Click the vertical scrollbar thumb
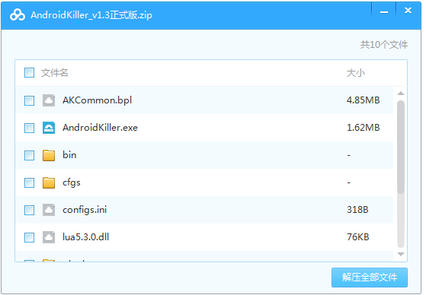The height and width of the screenshot is (295, 426). point(401,147)
